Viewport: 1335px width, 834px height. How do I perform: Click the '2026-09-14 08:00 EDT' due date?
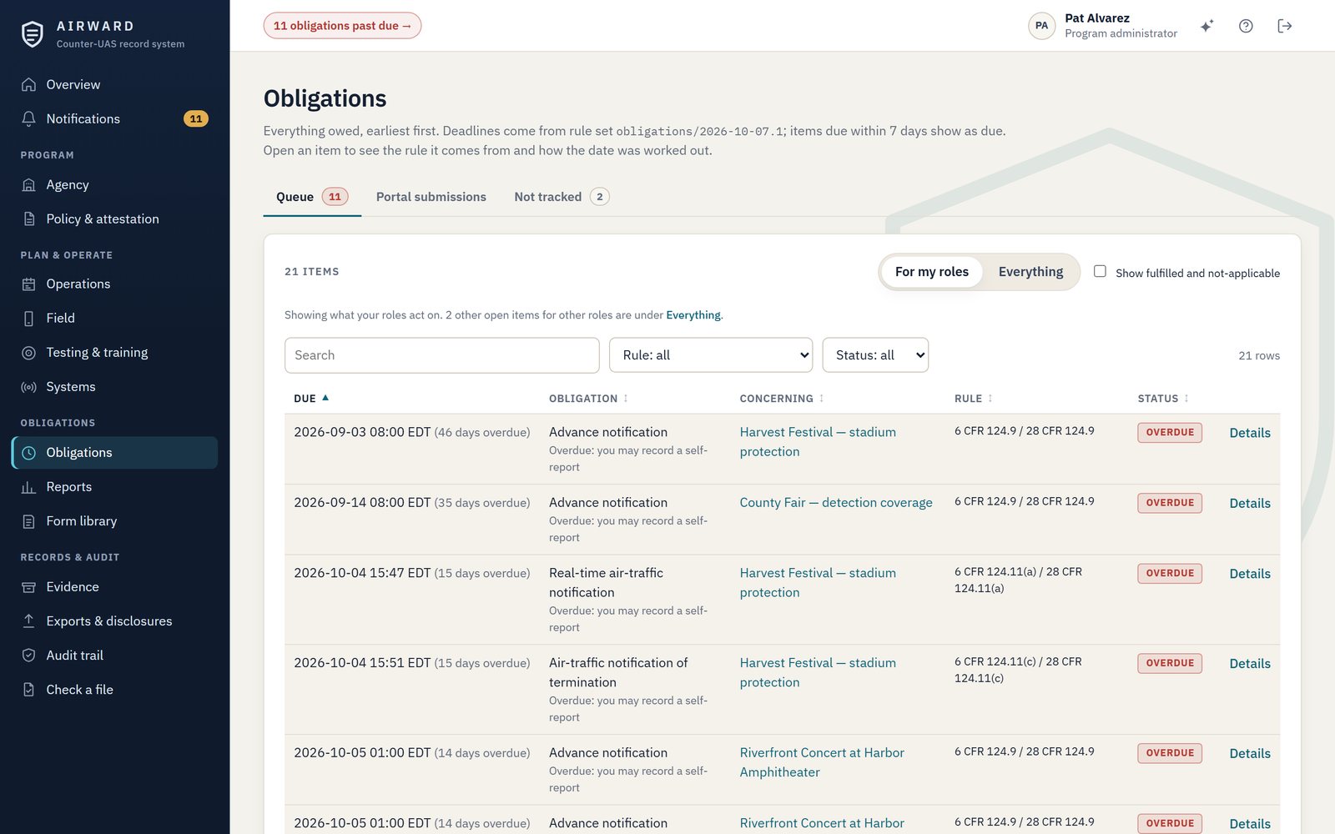pyautogui.click(x=362, y=502)
